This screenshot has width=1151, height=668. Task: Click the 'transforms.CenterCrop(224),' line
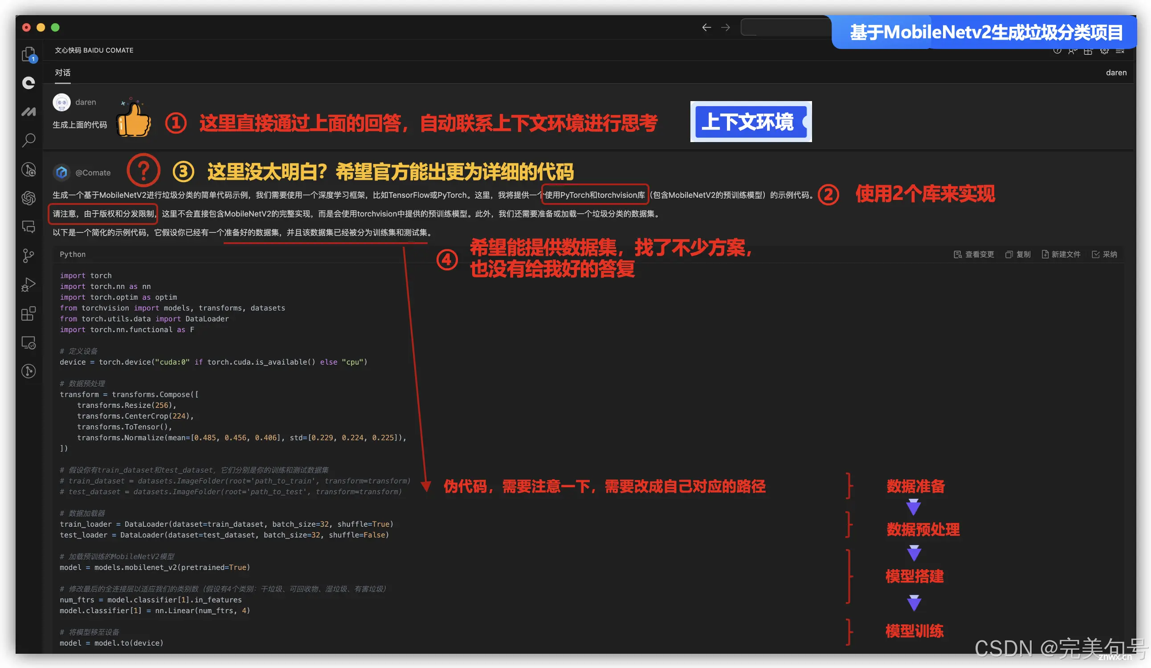click(135, 416)
